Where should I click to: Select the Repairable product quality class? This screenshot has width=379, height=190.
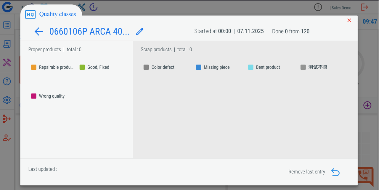[x=52, y=67]
